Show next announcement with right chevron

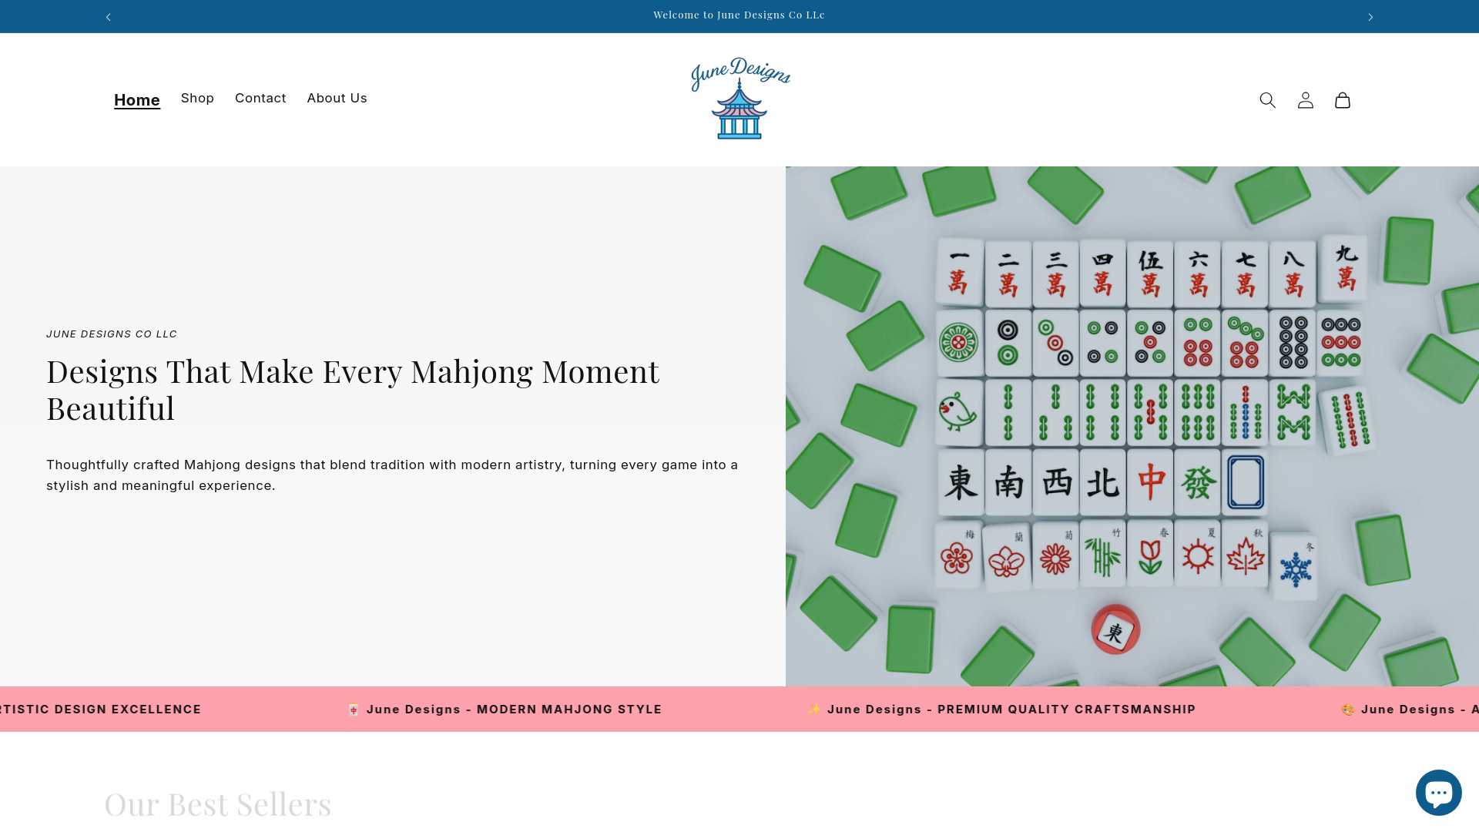1370,17
